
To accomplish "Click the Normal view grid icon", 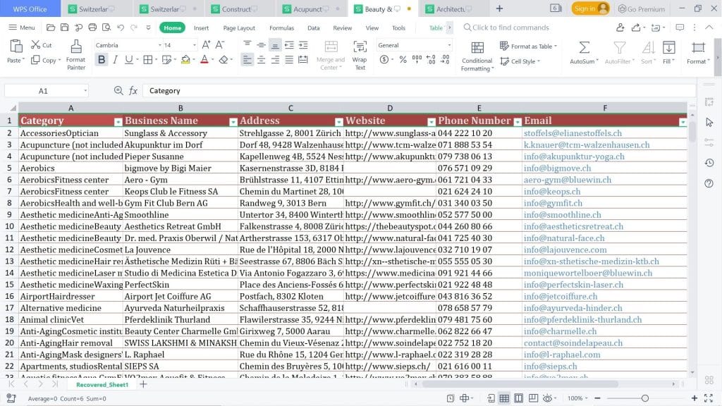I will [x=504, y=398].
